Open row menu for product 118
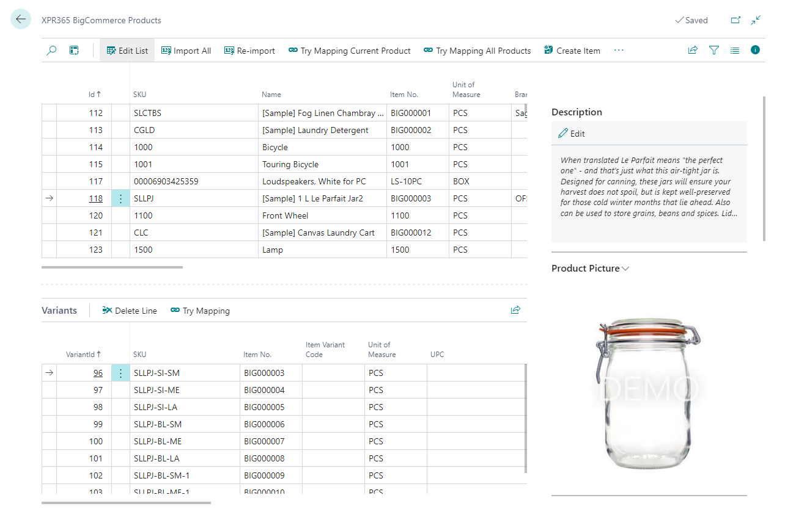Viewport: 807px width, 520px height. point(120,198)
